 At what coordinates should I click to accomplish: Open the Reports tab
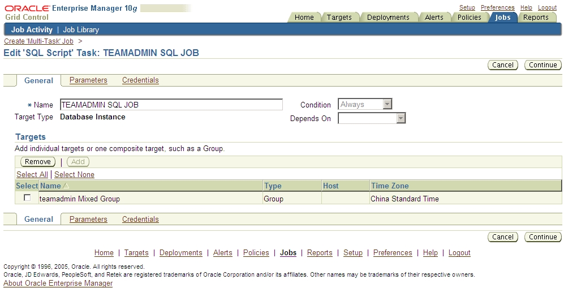pos(536,18)
